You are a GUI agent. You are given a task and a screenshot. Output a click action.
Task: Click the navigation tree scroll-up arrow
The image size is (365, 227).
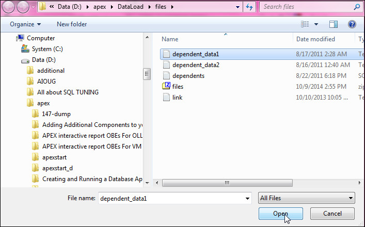(147, 37)
